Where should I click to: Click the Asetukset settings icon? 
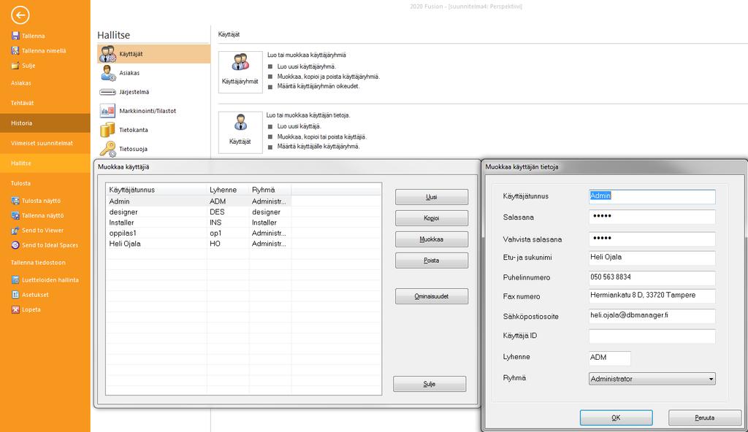(x=15, y=295)
